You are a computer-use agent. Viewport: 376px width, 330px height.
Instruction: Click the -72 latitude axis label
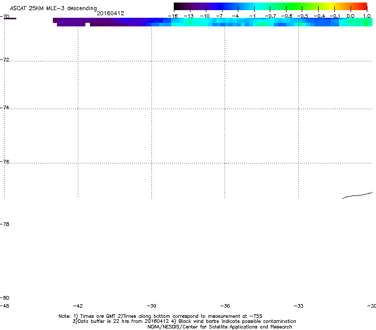pyautogui.click(x=5, y=59)
